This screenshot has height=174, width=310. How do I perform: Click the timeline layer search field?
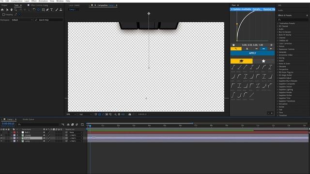coord(38,125)
